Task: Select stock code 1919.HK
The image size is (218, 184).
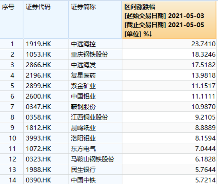Action: 38,44
